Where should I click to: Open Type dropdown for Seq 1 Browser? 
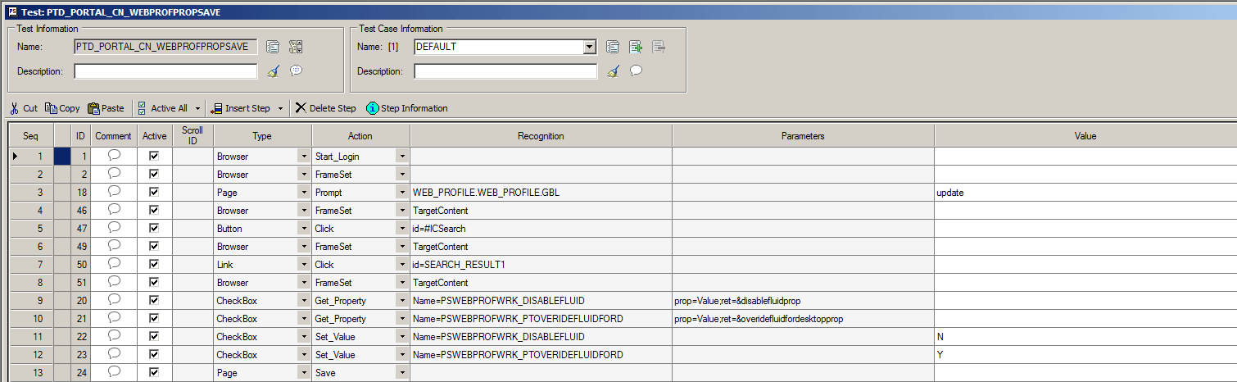pyautogui.click(x=304, y=156)
